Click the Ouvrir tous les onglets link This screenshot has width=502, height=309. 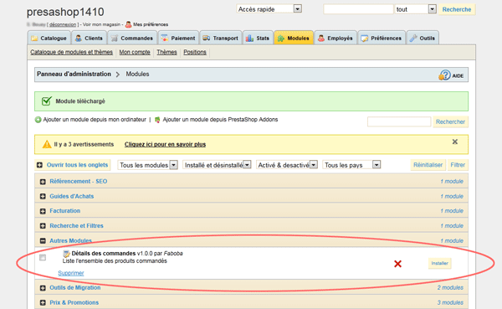point(77,165)
